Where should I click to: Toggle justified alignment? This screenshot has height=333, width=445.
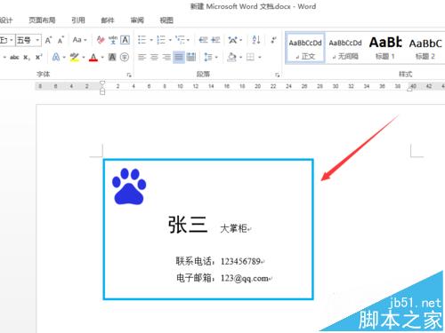point(179,57)
